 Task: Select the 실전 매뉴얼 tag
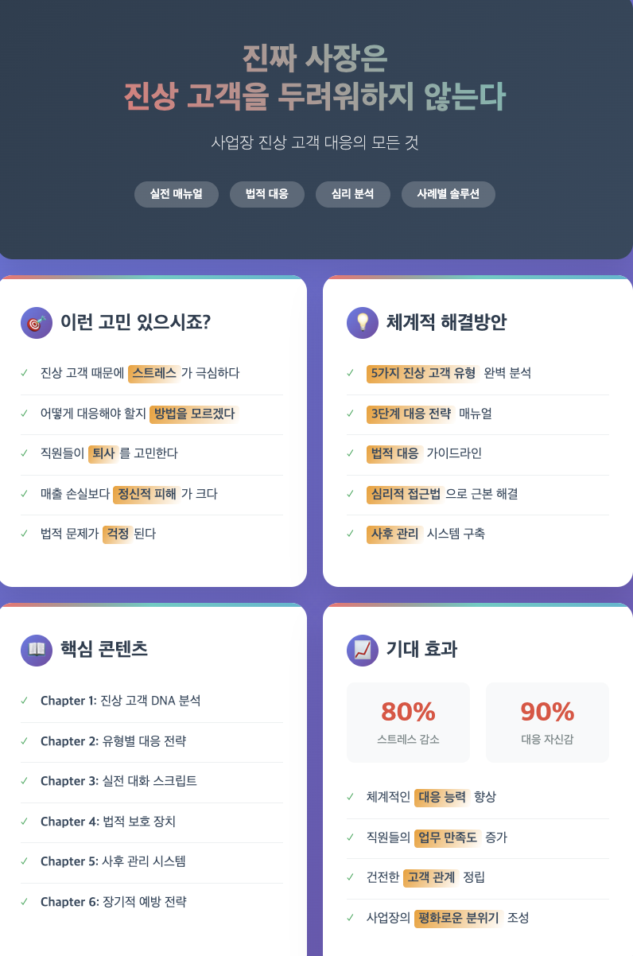point(177,194)
